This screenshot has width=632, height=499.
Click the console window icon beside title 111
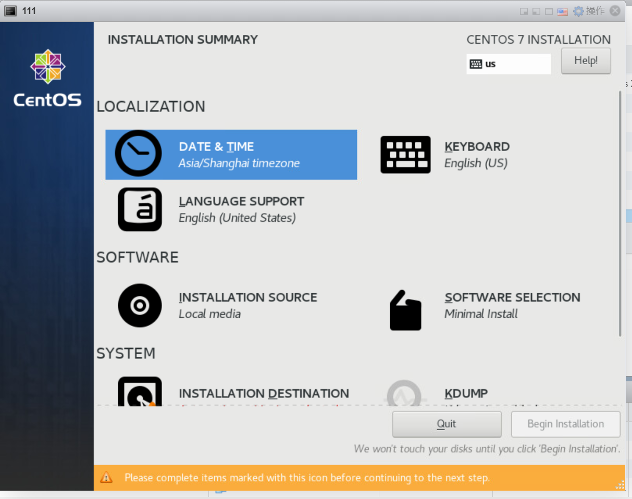[x=10, y=11]
